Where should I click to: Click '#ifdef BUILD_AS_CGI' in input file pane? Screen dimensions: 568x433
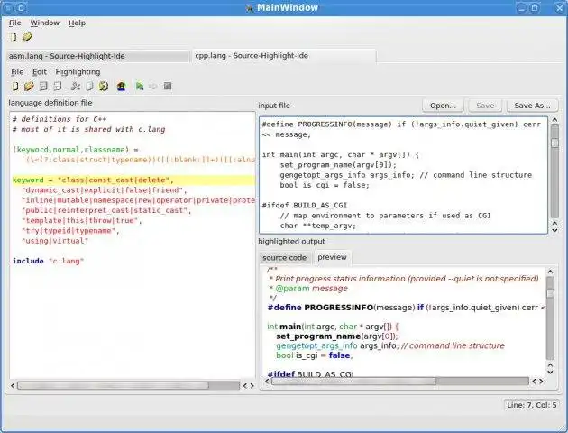pos(305,206)
